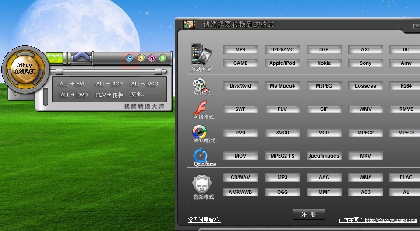Click the green X close icon
The image size is (420, 231).
point(162,58)
